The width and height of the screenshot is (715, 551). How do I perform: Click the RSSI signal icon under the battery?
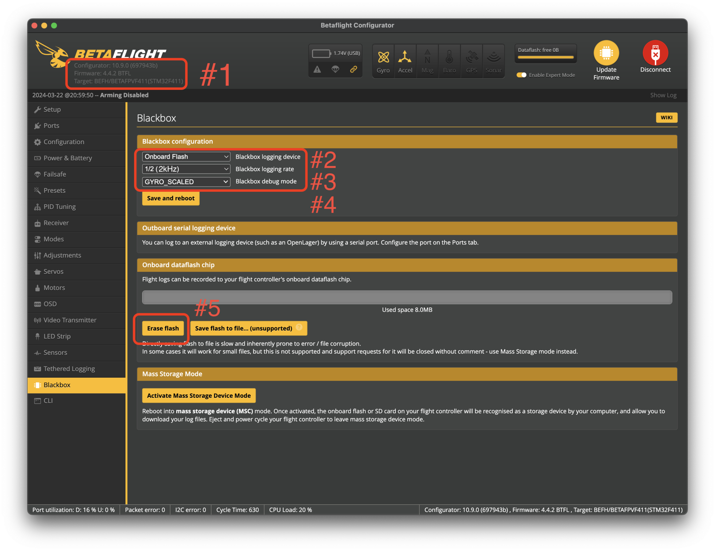click(x=335, y=69)
